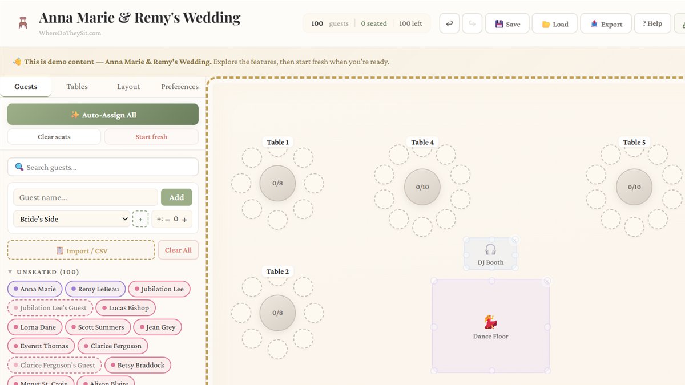
Task: Click the WhereDoTheySit.com link
Action: 70,33
